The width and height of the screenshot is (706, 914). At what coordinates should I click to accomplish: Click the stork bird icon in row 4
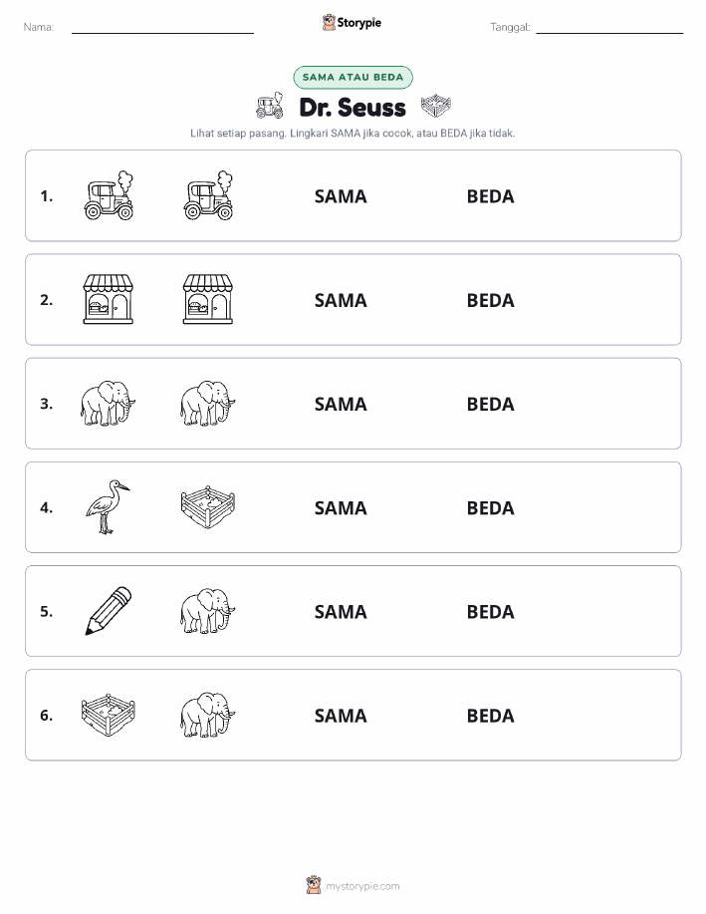point(109,507)
